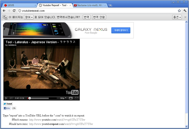Click the site icon in the address bar
189x129 pixels.
20,11
